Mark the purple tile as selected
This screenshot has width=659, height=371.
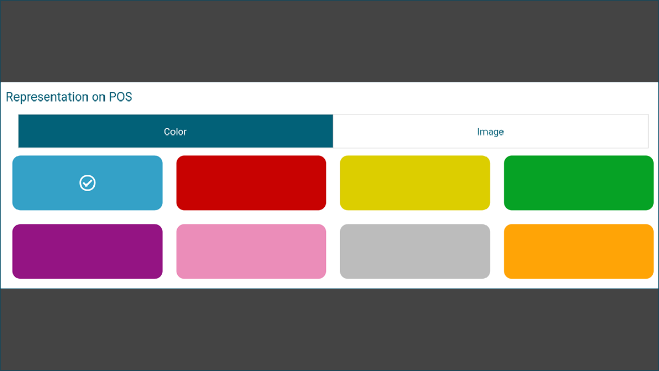(88, 251)
